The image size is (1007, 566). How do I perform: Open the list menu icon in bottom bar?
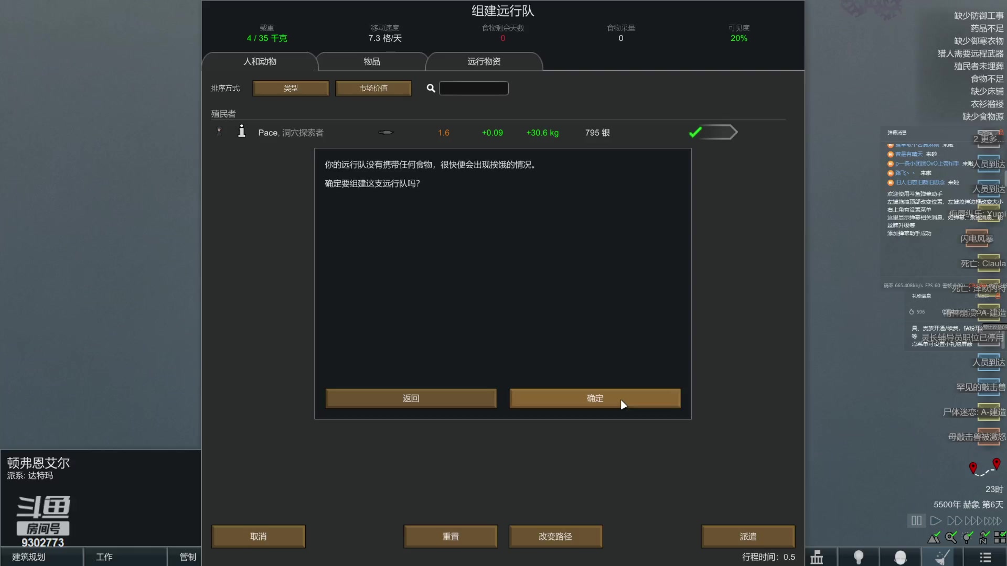(x=985, y=557)
